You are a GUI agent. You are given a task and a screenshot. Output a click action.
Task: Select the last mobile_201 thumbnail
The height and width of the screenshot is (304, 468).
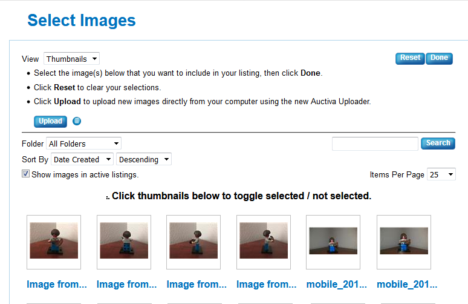tap(404, 242)
